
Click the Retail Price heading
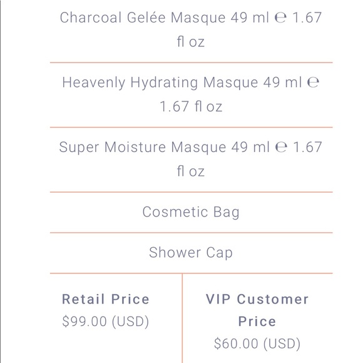pos(106,299)
